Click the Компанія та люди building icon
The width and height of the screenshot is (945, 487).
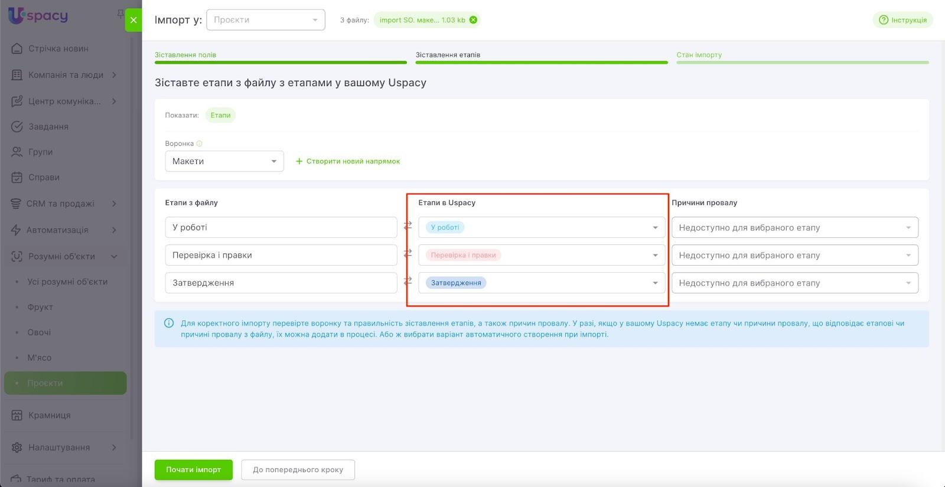[x=17, y=75]
